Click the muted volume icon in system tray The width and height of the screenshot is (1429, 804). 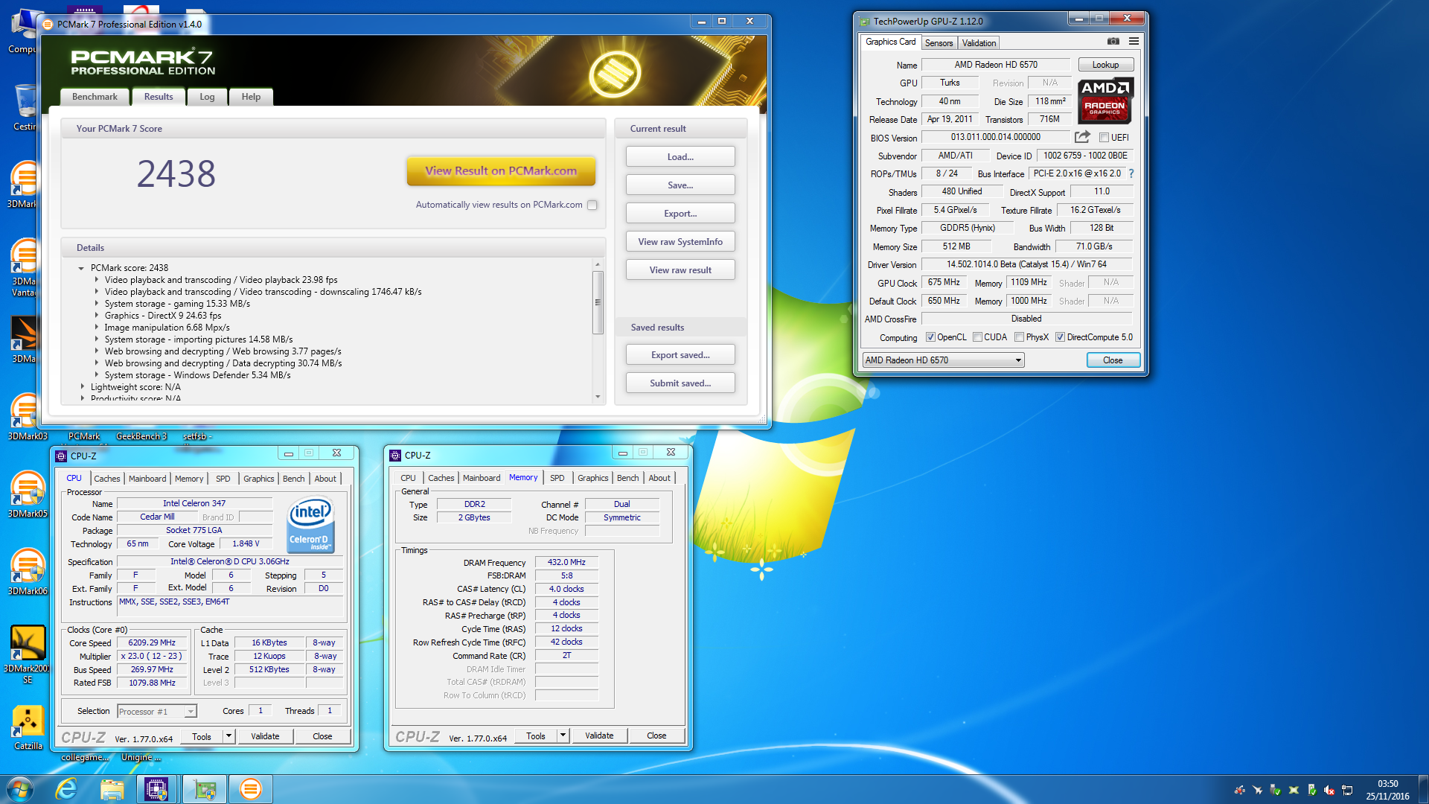[x=1329, y=790]
